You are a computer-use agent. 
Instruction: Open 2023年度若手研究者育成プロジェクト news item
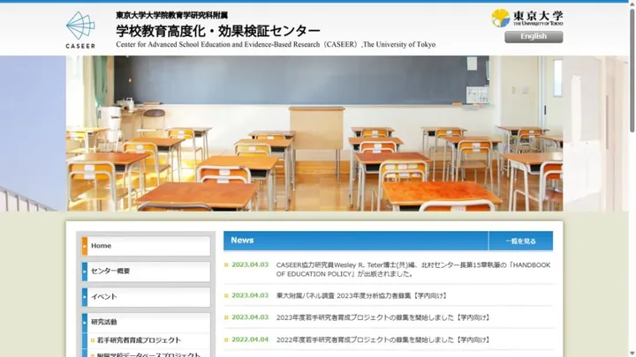click(383, 317)
